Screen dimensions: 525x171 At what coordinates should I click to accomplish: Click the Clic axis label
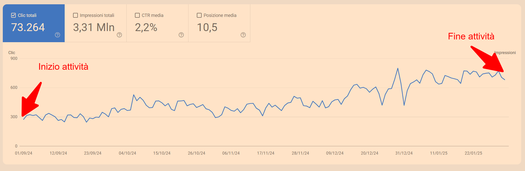[12, 53]
